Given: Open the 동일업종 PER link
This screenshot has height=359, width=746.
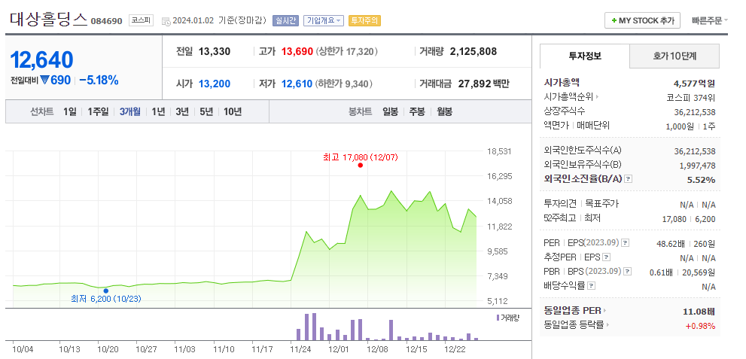Looking at the screenshot, I should coord(572,311).
